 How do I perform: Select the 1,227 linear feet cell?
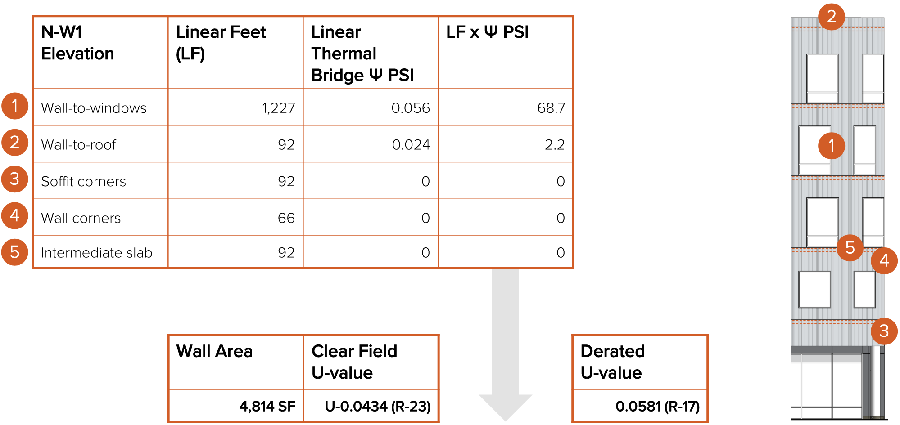click(x=278, y=108)
